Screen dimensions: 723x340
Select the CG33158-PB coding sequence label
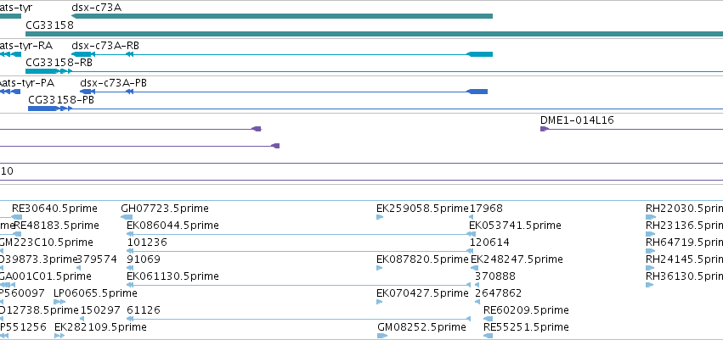[61, 99]
